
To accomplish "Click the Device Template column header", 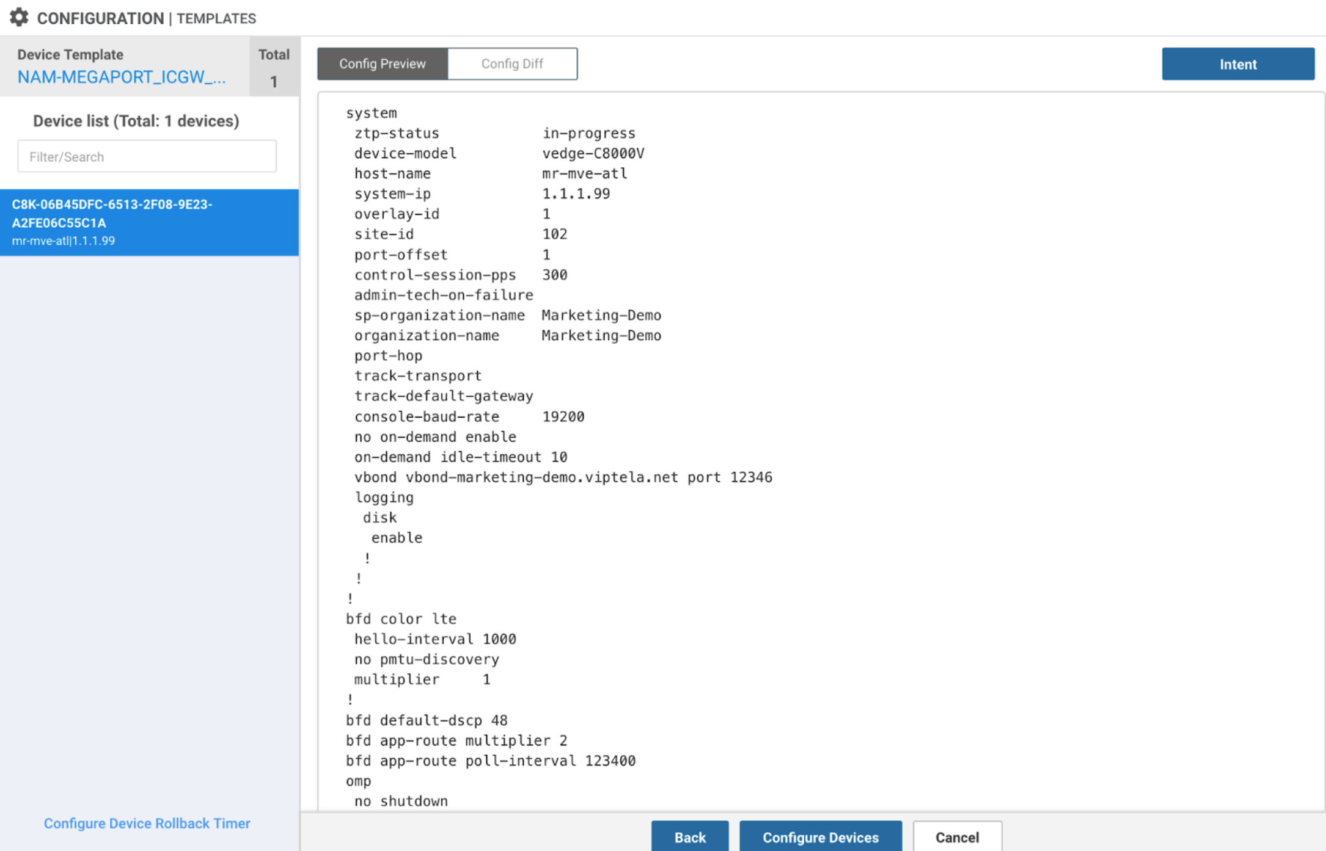I will coord(72,54).
